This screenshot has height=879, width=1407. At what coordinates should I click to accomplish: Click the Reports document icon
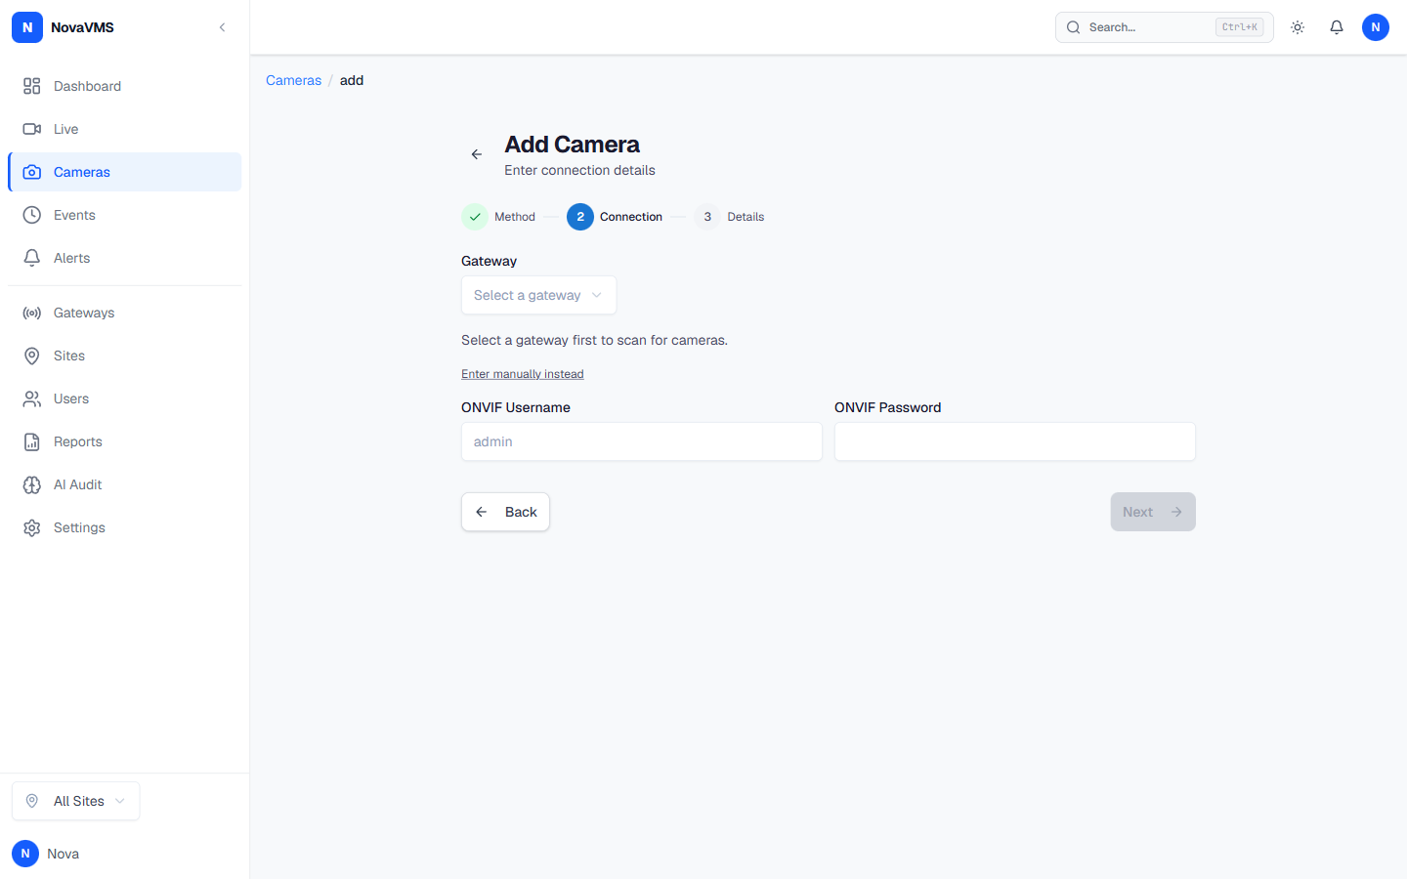[x=32, y=441]
